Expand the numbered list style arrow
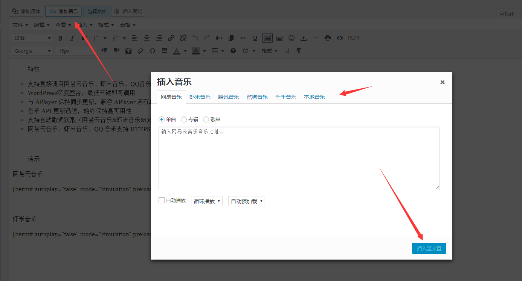Viewport: 522px width, 281px height. 124,38
